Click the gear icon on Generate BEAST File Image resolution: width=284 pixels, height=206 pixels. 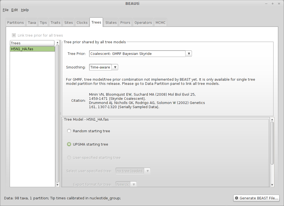pyautogui.click(x=237, y=198)
